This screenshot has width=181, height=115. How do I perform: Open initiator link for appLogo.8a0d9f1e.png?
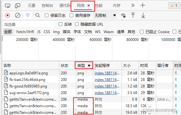pos(107,73)
